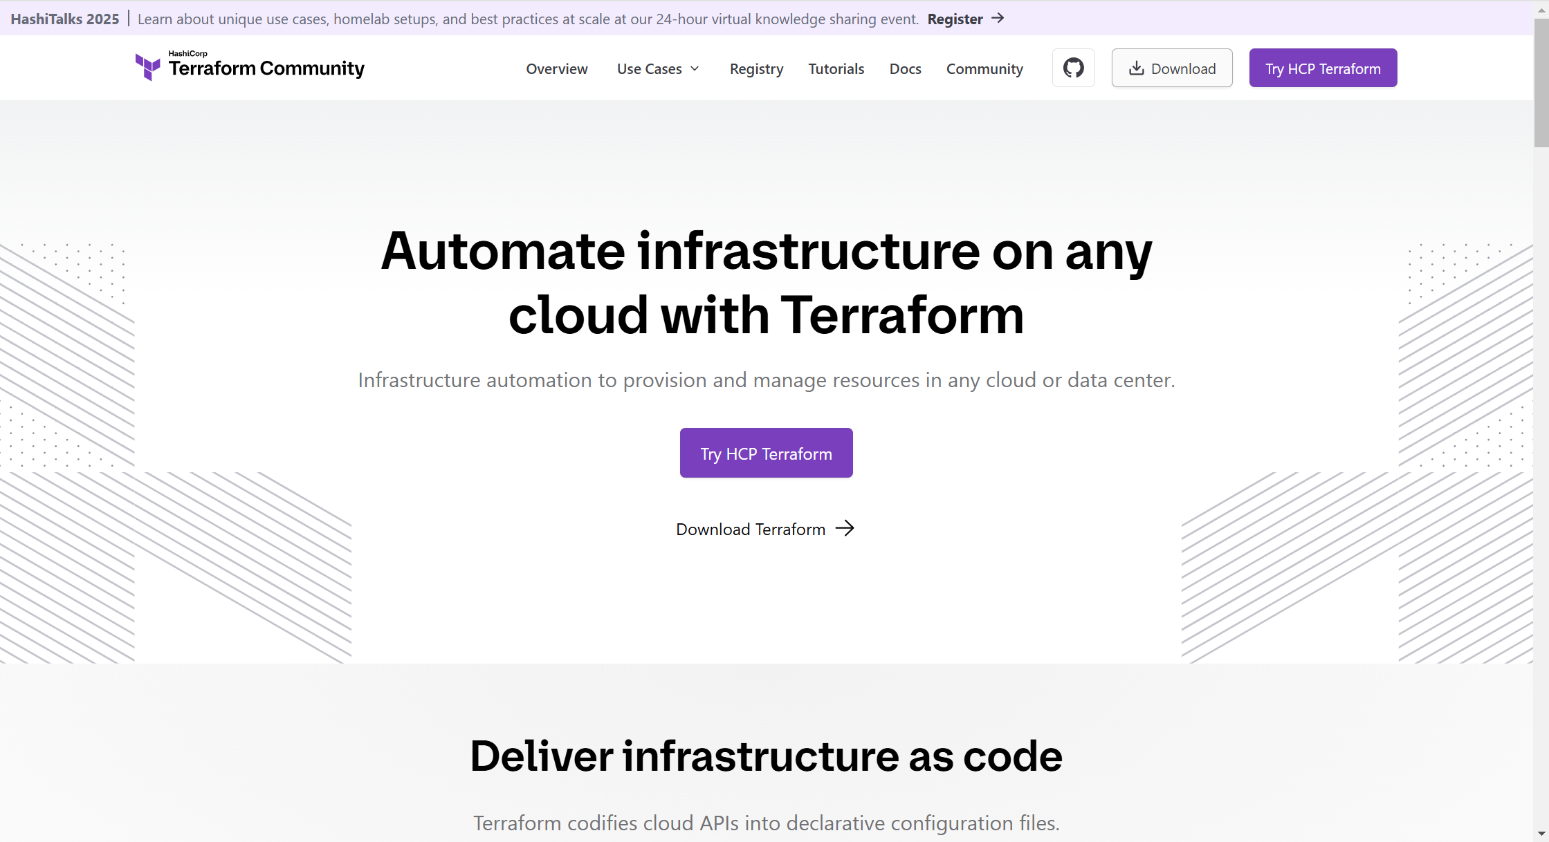This screenshot has height=842, width=1549.
Task: Open the Tutorials section
Action: [836, 68]
